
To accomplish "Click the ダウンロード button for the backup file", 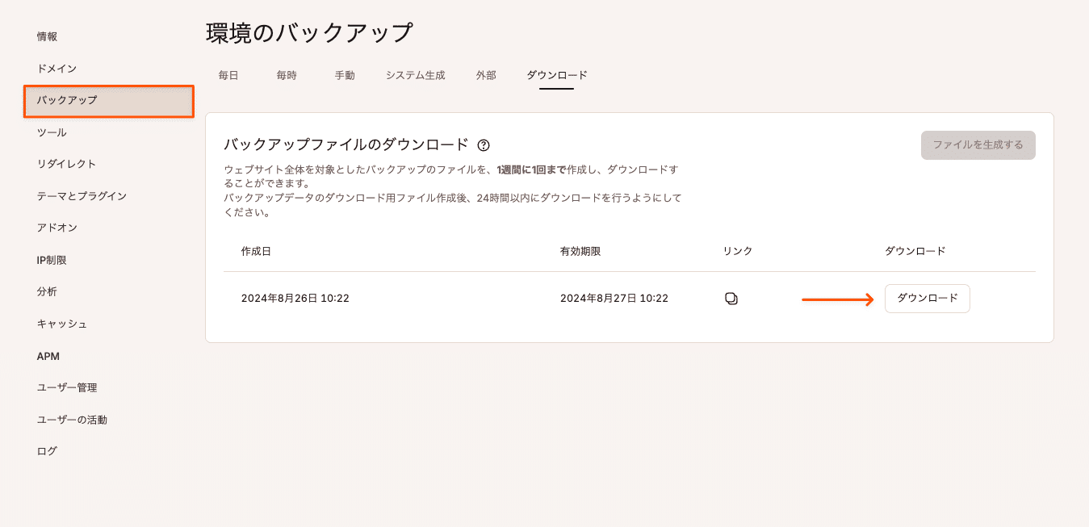I will [x=927, y=298].
